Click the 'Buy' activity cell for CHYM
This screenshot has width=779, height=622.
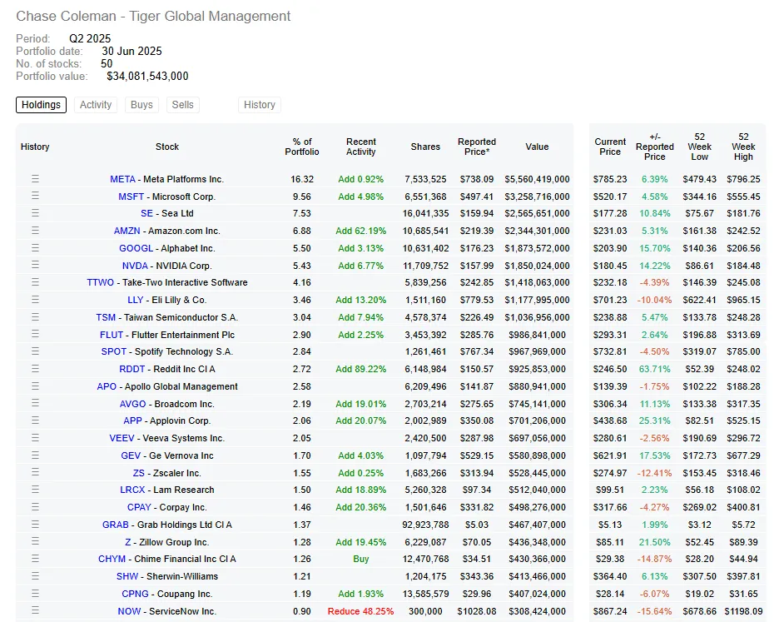[x=360, y=559]
